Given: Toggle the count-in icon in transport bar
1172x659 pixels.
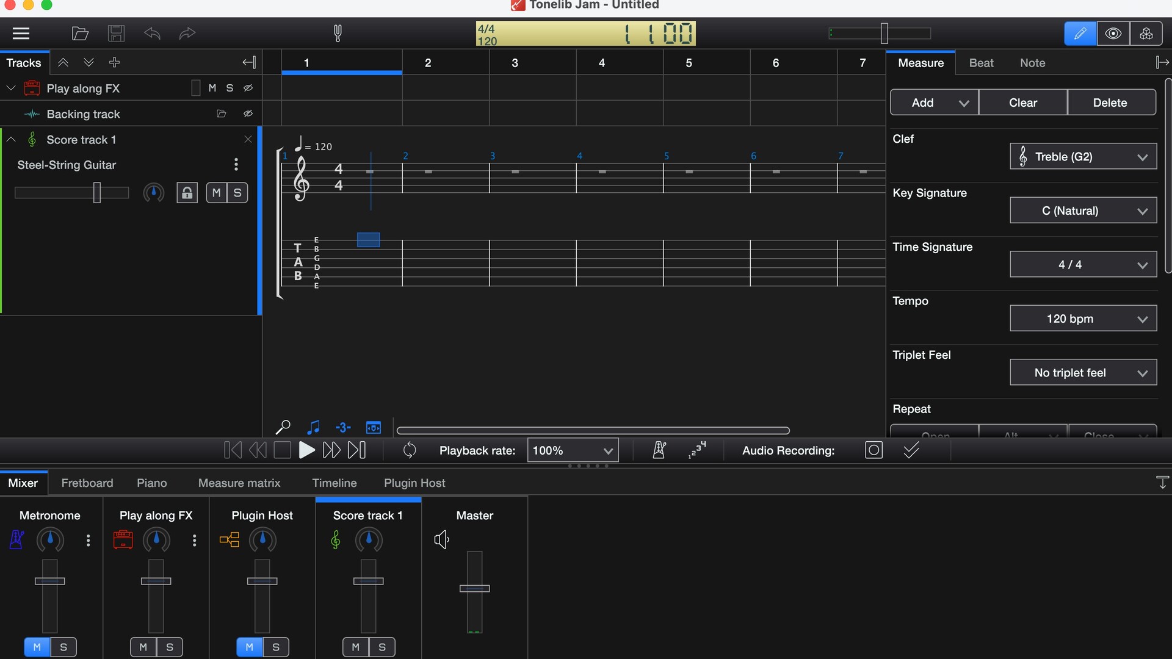Looking at the screenshot, I should tap(697, 451).
